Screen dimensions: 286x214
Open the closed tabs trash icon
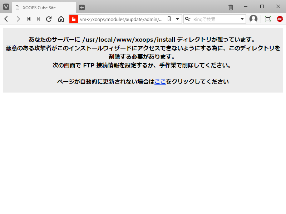231,7
